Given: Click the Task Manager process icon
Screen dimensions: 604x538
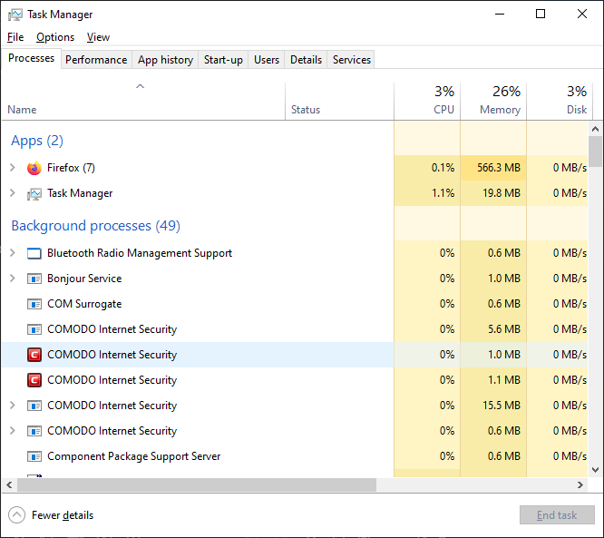Looking at the screenshot, I should point(34,193).
